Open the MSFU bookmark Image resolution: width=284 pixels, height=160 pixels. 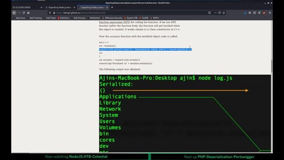155,18
